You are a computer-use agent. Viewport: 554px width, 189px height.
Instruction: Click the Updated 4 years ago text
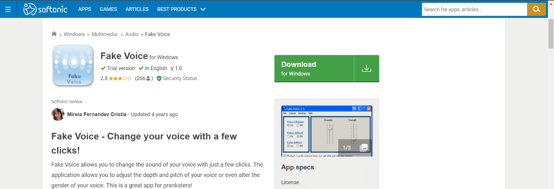(x=154, y=114)
